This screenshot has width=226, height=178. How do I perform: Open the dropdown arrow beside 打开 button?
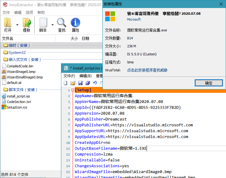[17, 25]
